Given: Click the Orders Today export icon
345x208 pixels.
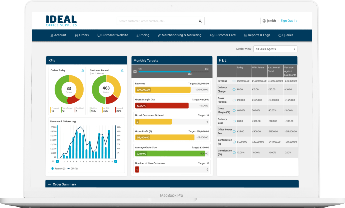Looking at the screenshot, I should (x=83, y=70).
